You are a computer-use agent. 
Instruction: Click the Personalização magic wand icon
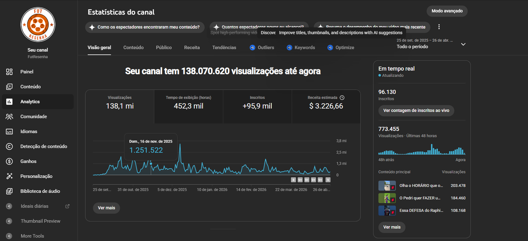pyautogui.click(x=9, y=176)
